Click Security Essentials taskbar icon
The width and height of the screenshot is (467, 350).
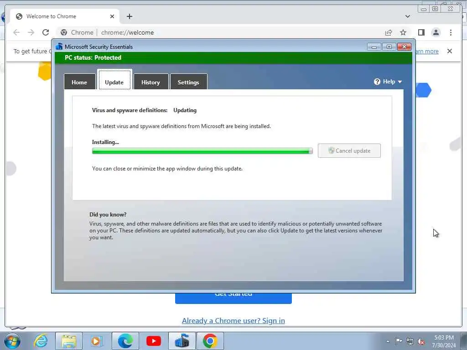click(x=182, y=341)
